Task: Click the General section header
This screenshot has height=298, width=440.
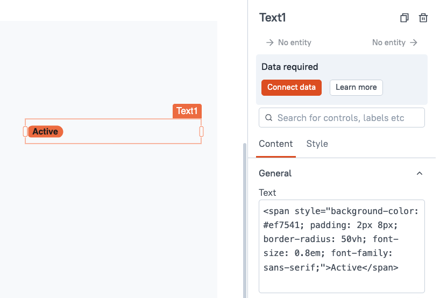Action: [342, 173]
